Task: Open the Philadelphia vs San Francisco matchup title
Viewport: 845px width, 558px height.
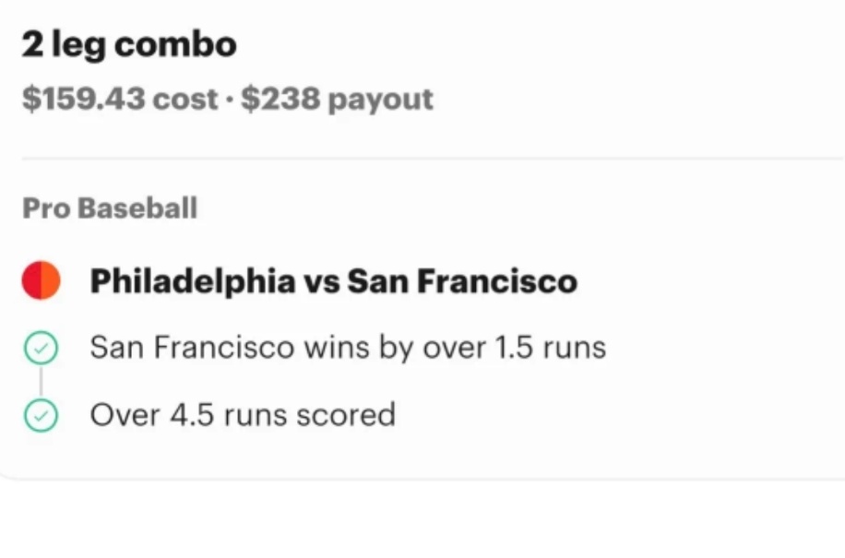Action: pos(333,281)
